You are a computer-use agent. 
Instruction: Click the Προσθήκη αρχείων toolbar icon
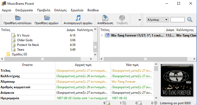pyautogui.click(x=47, y=18)
